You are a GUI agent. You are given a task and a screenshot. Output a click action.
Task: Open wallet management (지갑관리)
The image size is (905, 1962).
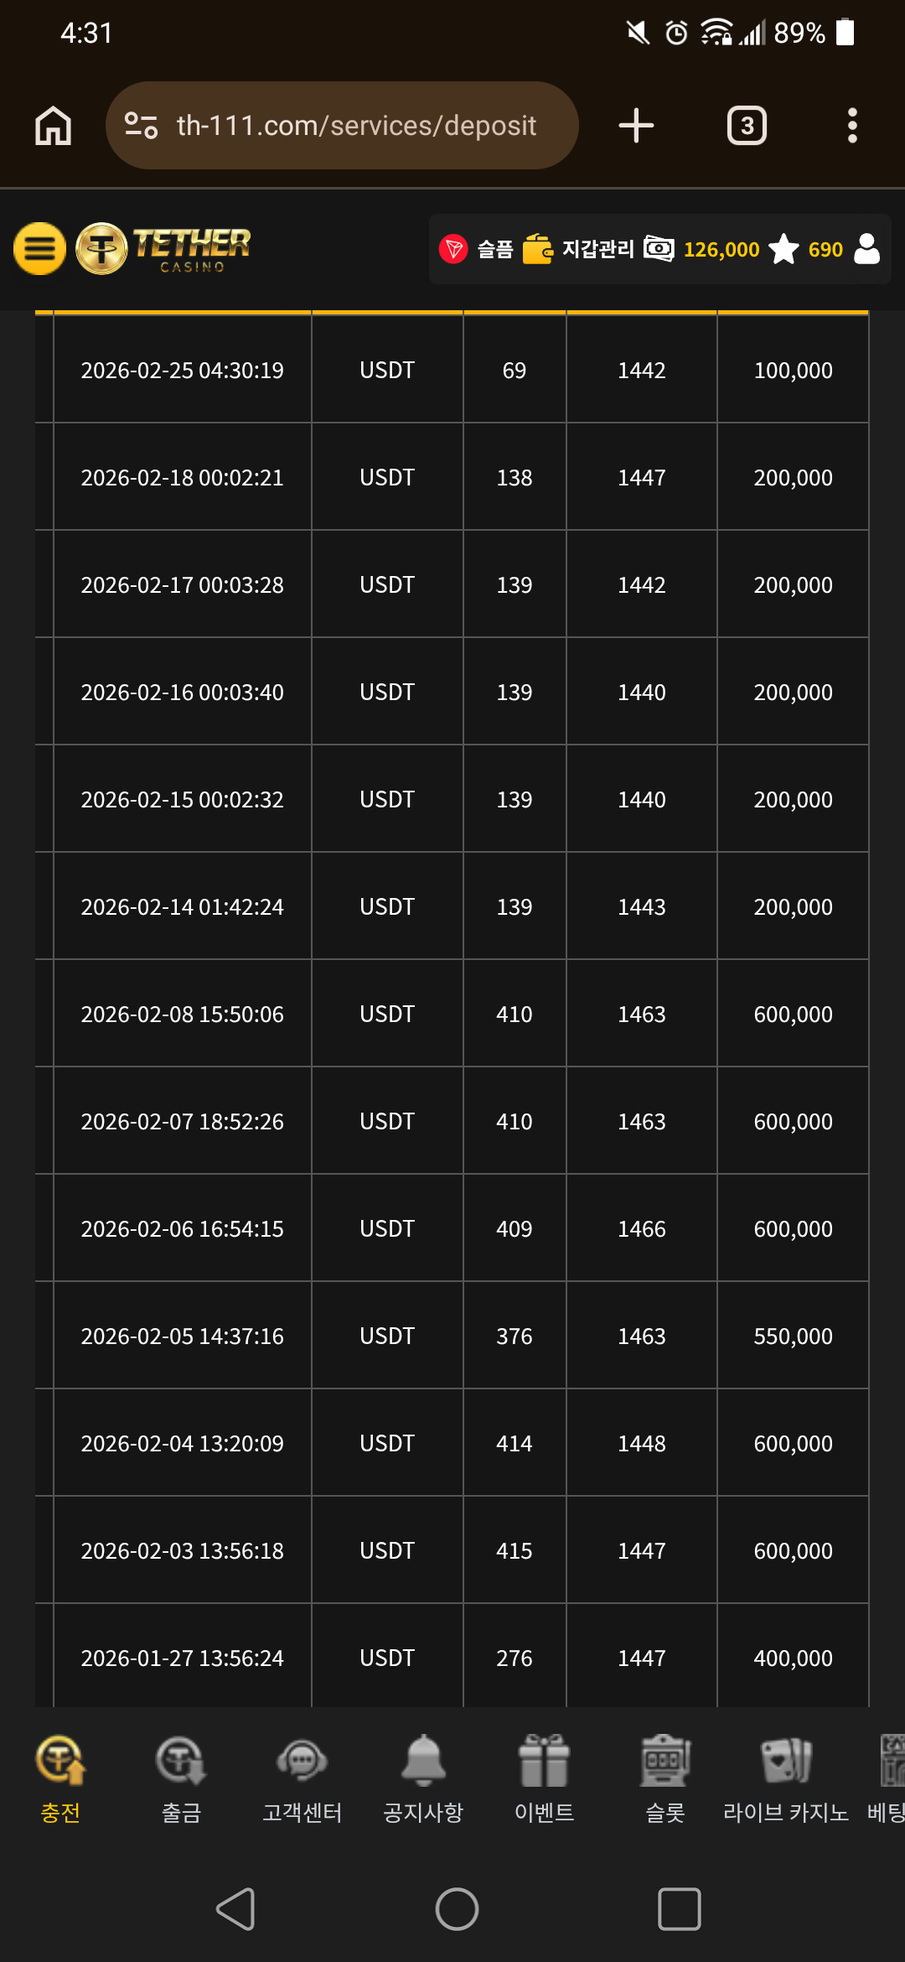pos(579,249)
